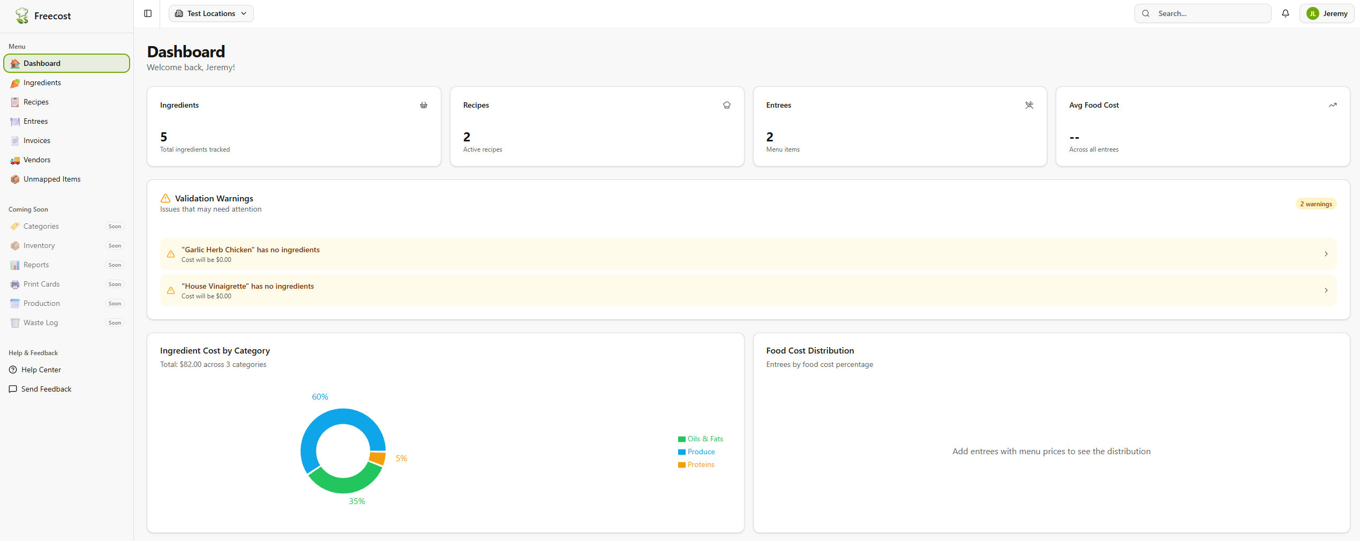Screen dimensions: 1360x541
Task: Click Send Feedback
Action: (46, 389)
